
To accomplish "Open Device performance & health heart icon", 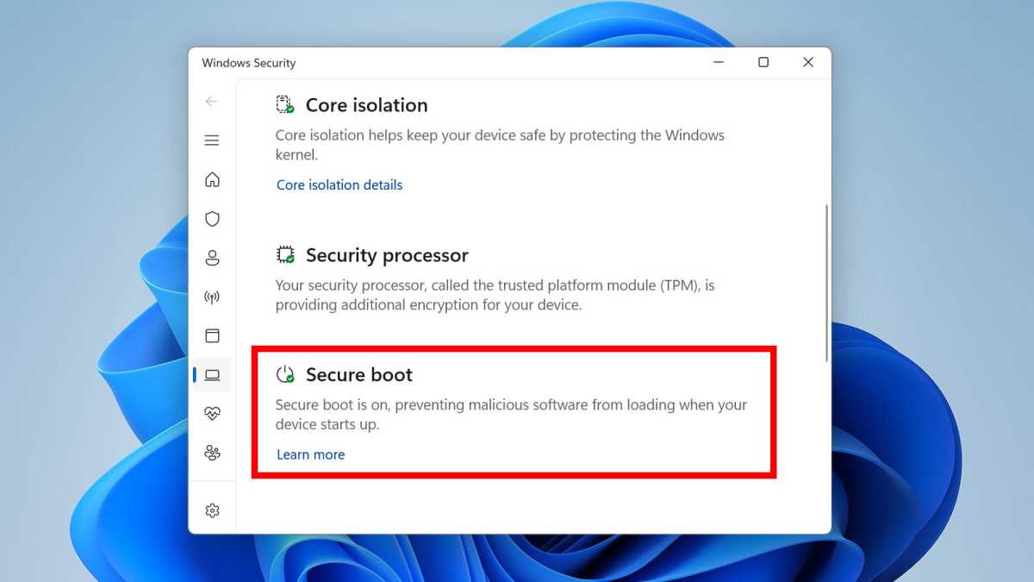I will (x=212, y=413).
